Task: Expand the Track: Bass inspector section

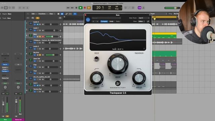Action: click(x=1, y=18)
